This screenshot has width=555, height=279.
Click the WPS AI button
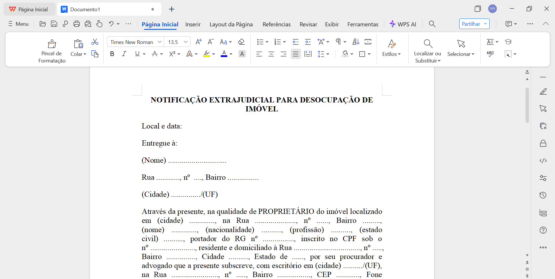[x=403, y=24]
